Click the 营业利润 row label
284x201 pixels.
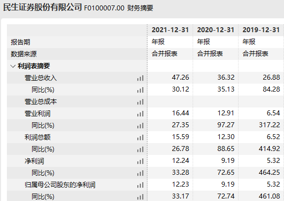[38, 113]
